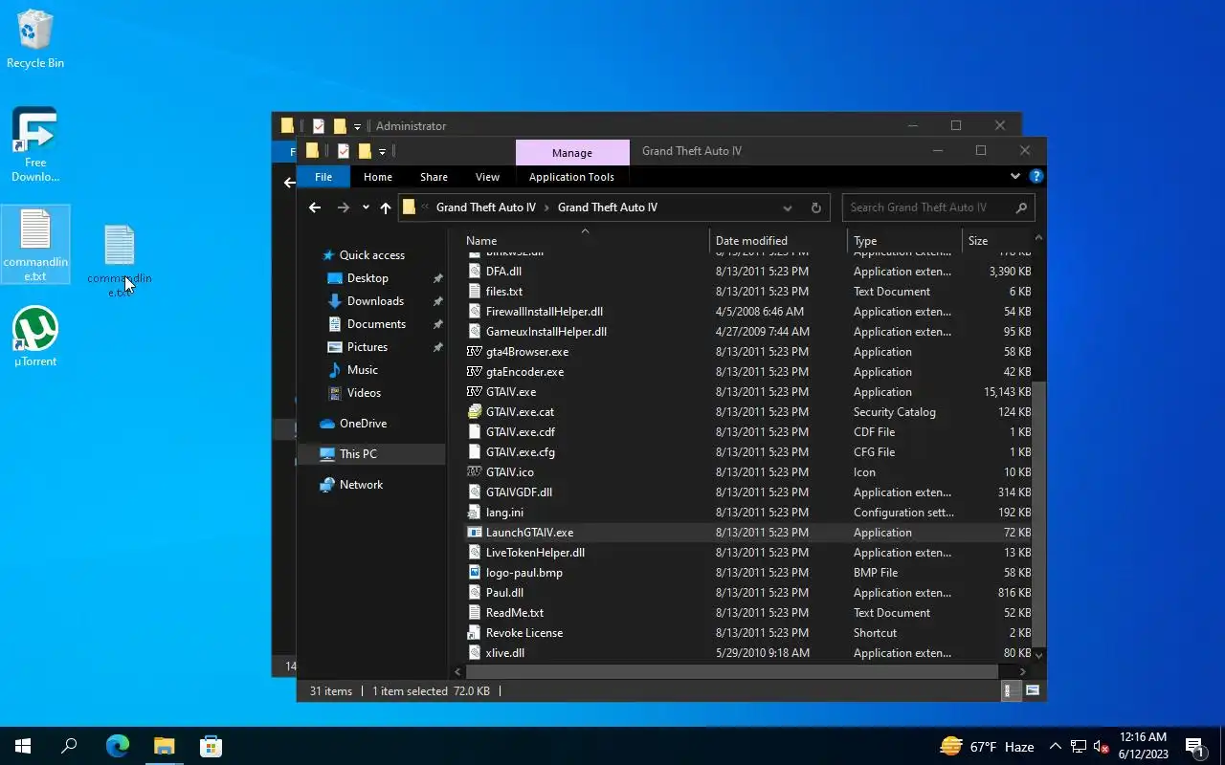This screenshot has width=1225, height=765.
Task: Click in the Search Grand Theft Auto IV field
Action: coord(926,208)
